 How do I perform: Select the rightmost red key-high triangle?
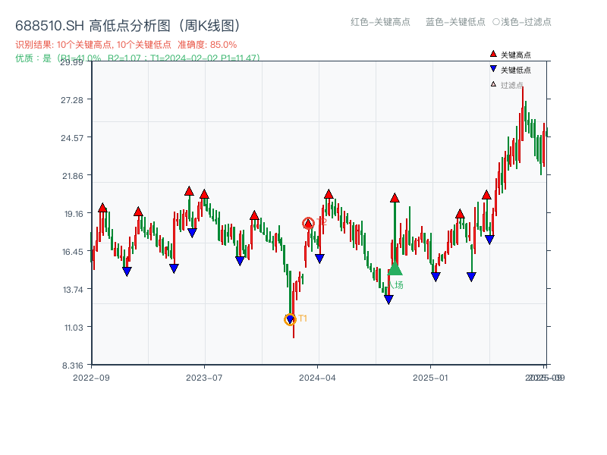pos(486,195)
